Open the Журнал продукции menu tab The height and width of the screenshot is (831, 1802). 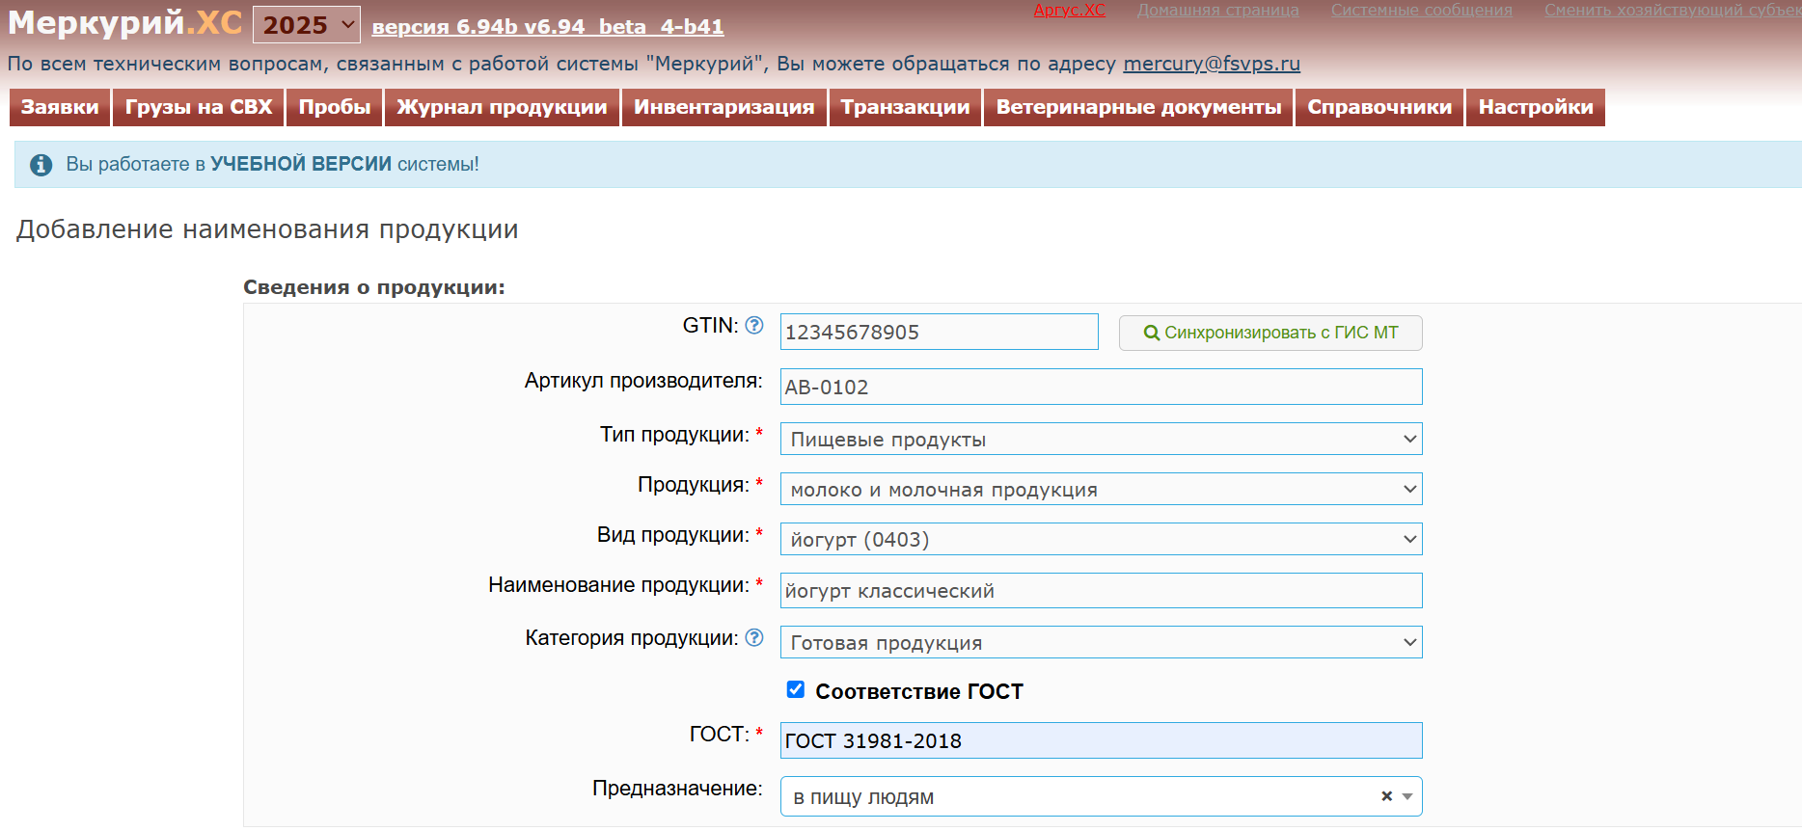point(502,107)
